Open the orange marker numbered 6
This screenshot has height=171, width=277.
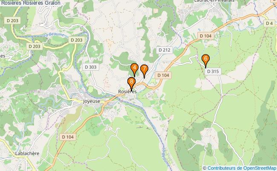pos(206,60)
